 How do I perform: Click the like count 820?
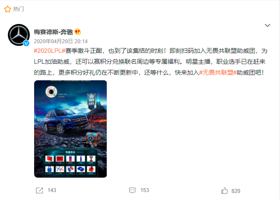click(236, 191)
